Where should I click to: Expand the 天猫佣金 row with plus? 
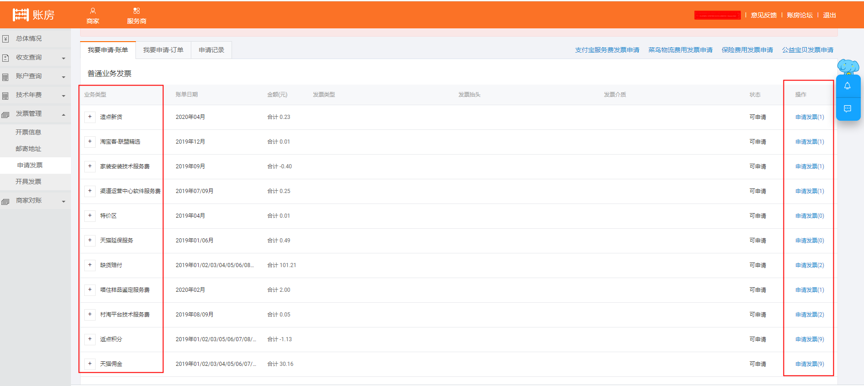90,364
